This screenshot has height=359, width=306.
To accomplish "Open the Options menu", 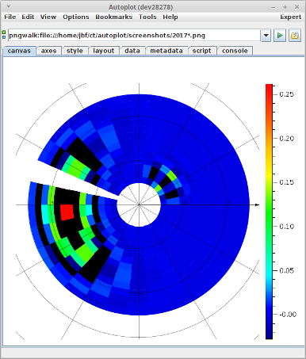I will point(76,17).
